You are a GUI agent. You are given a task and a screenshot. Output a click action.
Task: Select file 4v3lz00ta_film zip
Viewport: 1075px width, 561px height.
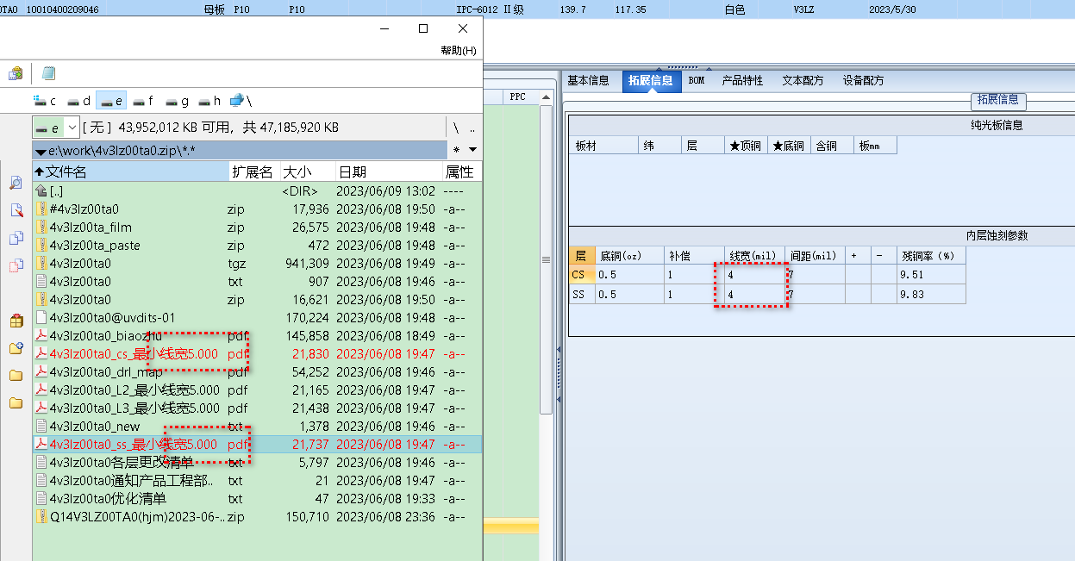click(257, 228)
